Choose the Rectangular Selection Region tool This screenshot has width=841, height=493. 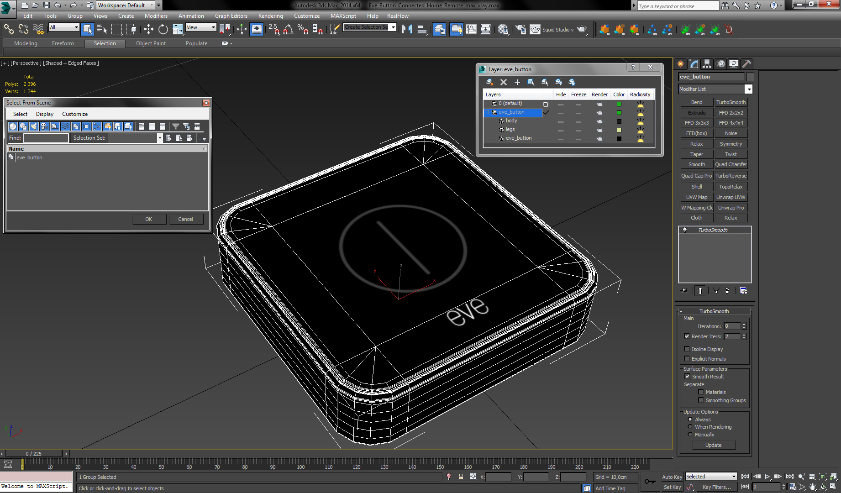[117, 29]
